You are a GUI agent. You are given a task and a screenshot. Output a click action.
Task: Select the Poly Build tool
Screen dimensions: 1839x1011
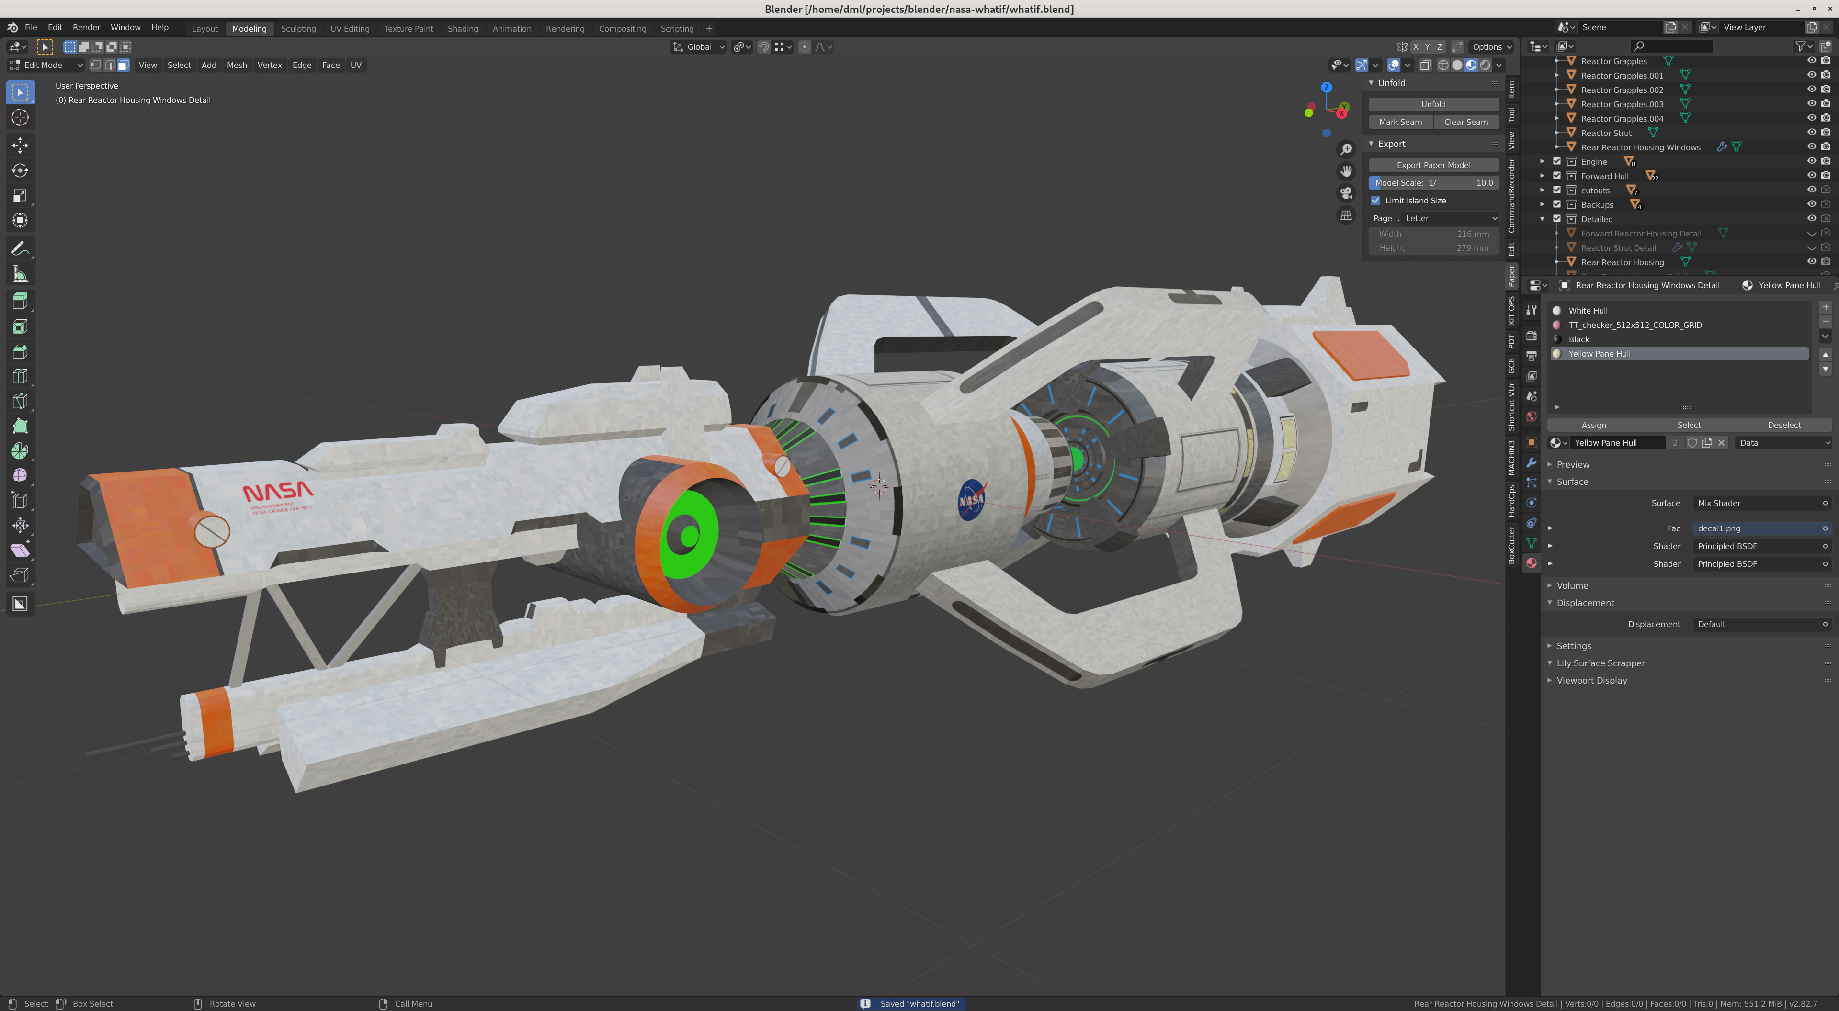point(20,426)
